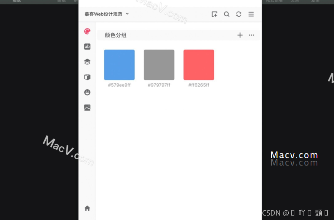The image size is (334, 220).
Task: Open the layer styles stack sidebar tab
Action: 87,62
